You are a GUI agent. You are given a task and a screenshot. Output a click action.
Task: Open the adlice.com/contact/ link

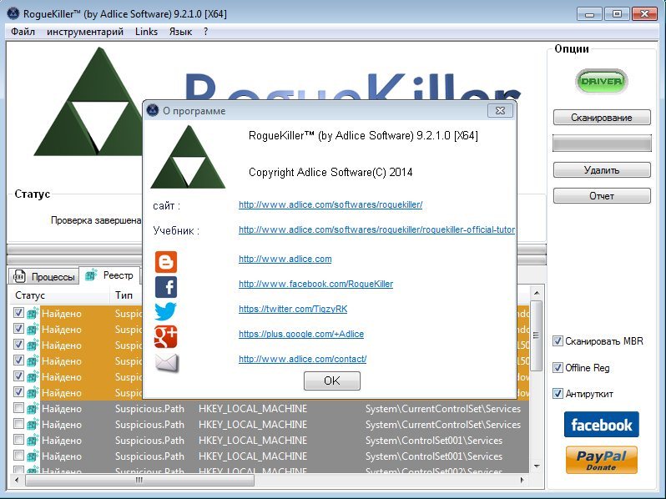point(302,359)
